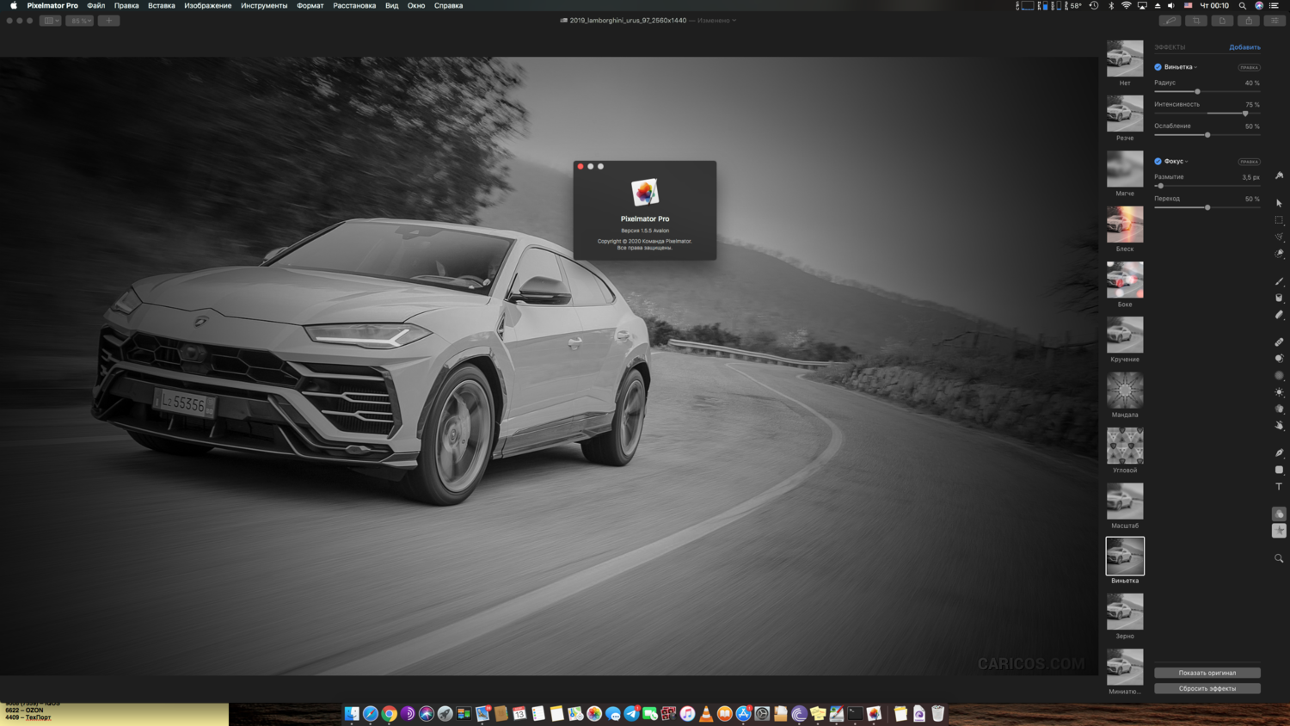Screen dimensions: 1290x726
Task: Open the Файл menu
Action: tap(96, 5)
